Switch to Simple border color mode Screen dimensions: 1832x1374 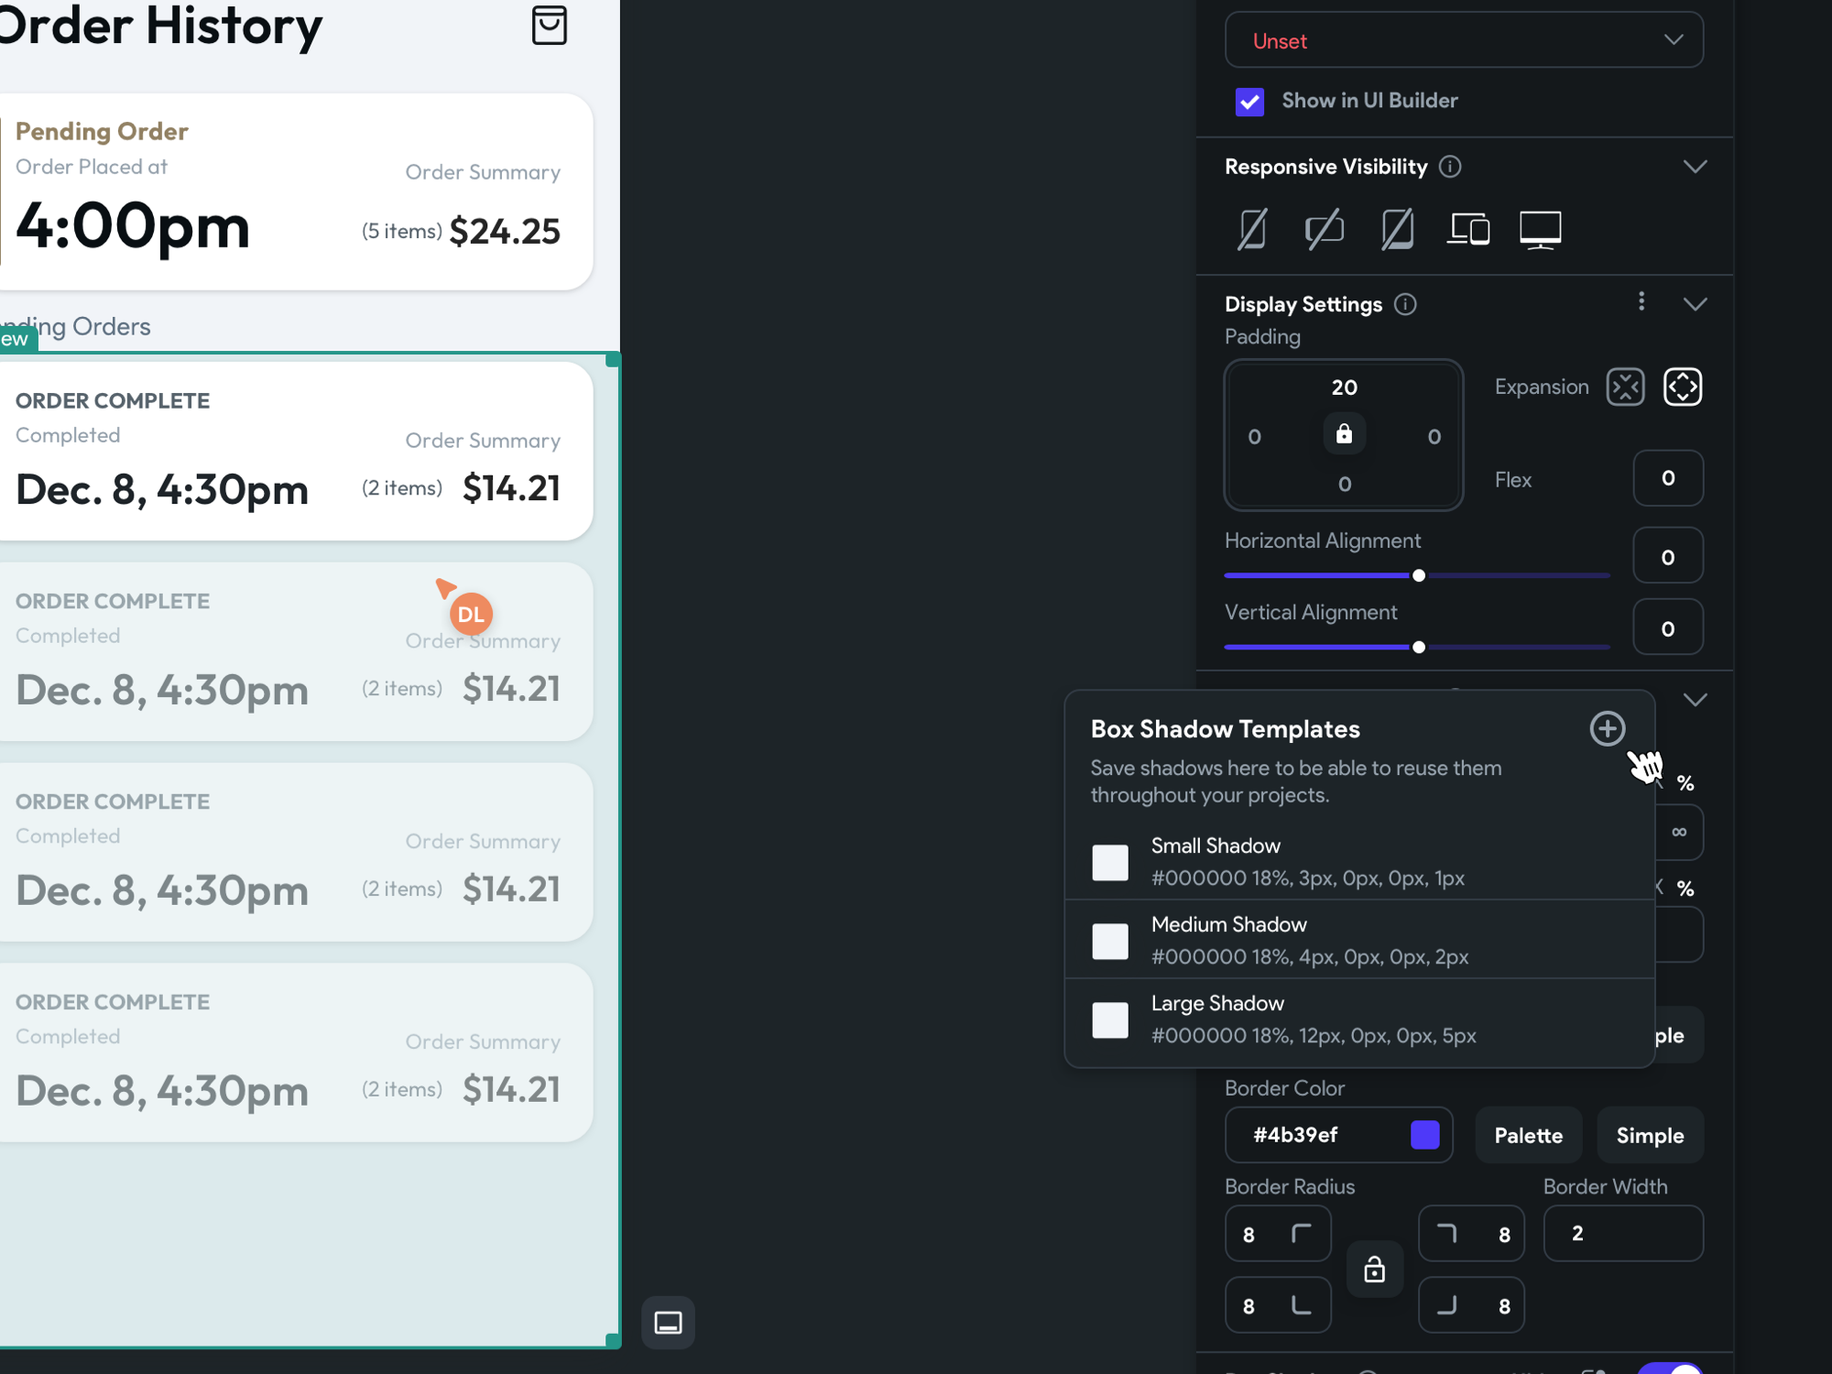[1650, 1135]
